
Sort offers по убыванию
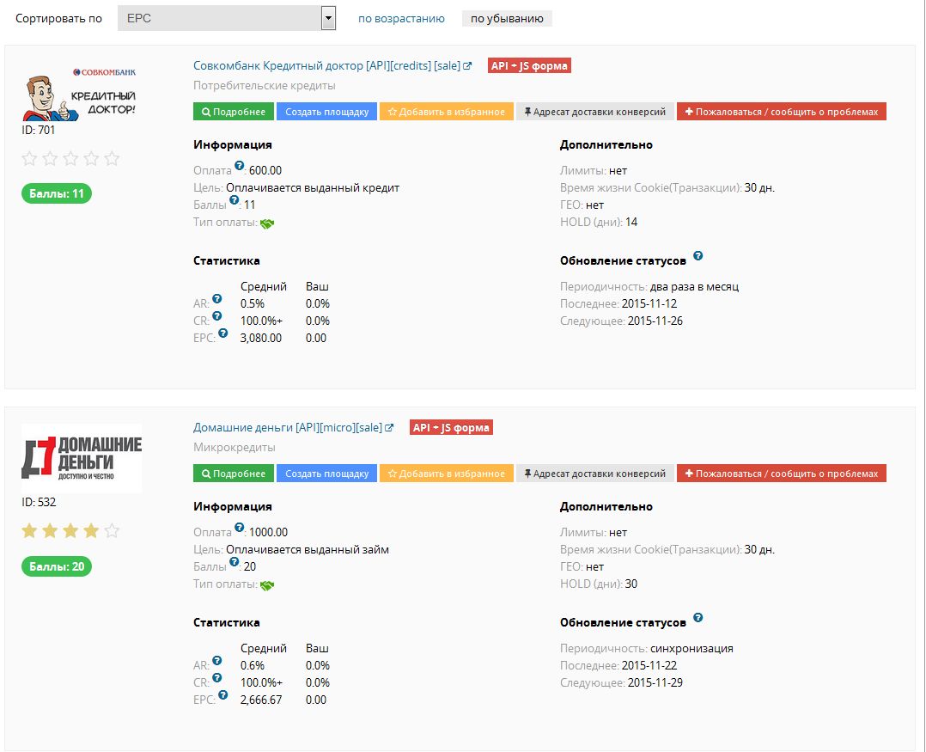(x=507, y=18)
